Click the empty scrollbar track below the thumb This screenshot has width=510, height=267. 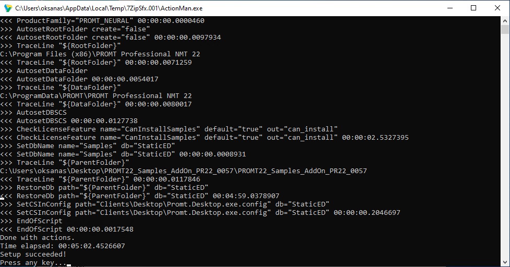(x=505, y=147)
